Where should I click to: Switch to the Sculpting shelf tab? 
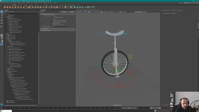pos(20,5)
